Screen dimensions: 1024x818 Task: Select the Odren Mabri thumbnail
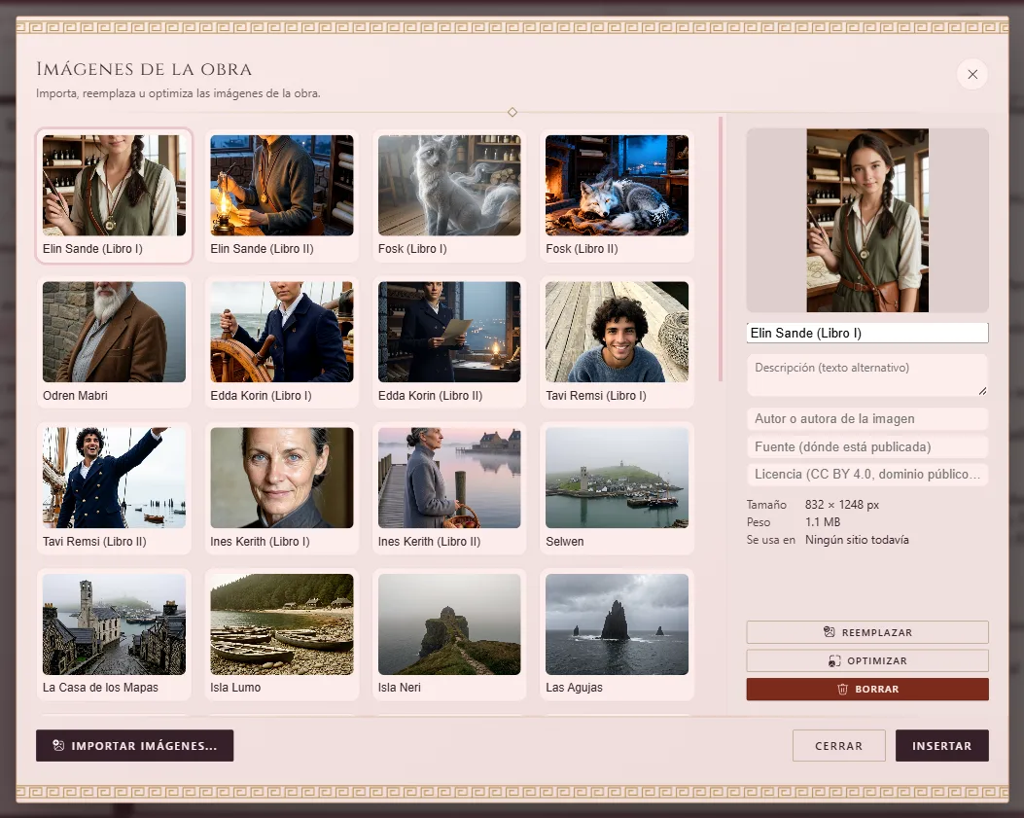click(x=115, y=341)
